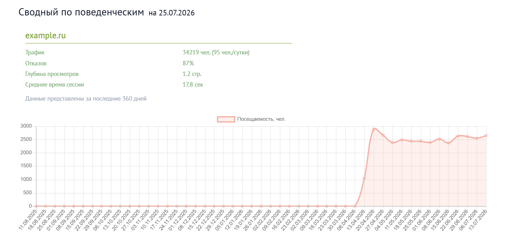Click the bounce rate value '87%'
This screenshot has height=248, width=509.
[188, 63]
